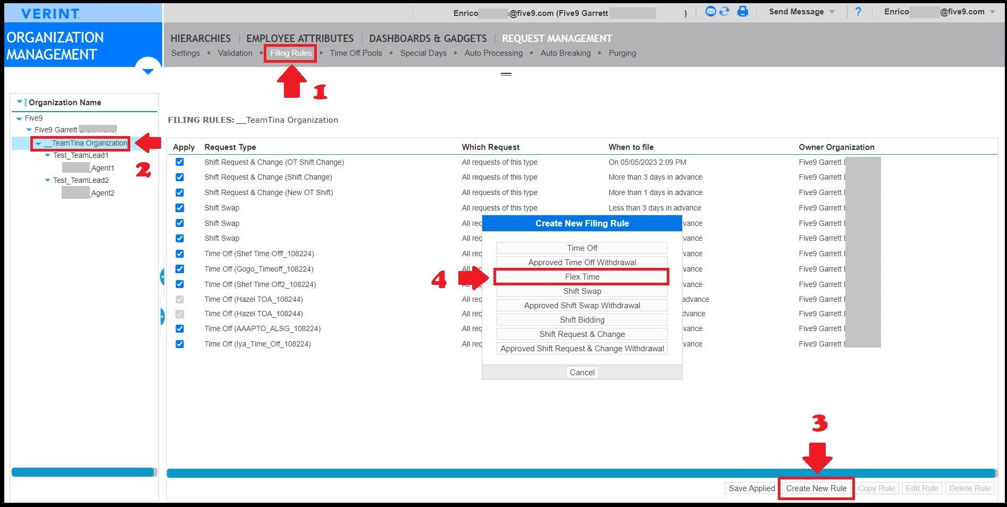Collapse the Five9 Garrett tree node

(29, 130)
